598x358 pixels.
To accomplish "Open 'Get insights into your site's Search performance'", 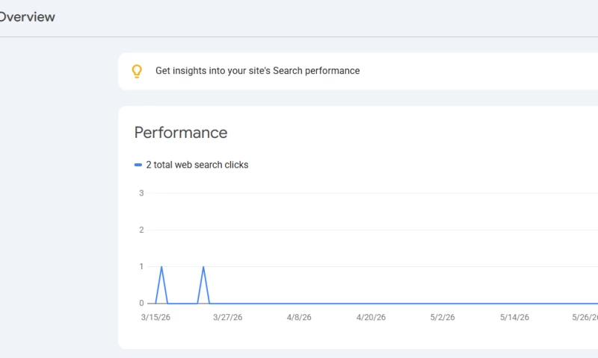I will tap(257, 71).
